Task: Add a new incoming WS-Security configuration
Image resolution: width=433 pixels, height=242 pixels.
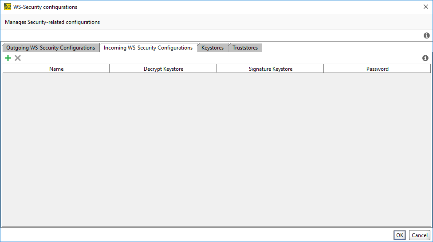Action: 8,58
